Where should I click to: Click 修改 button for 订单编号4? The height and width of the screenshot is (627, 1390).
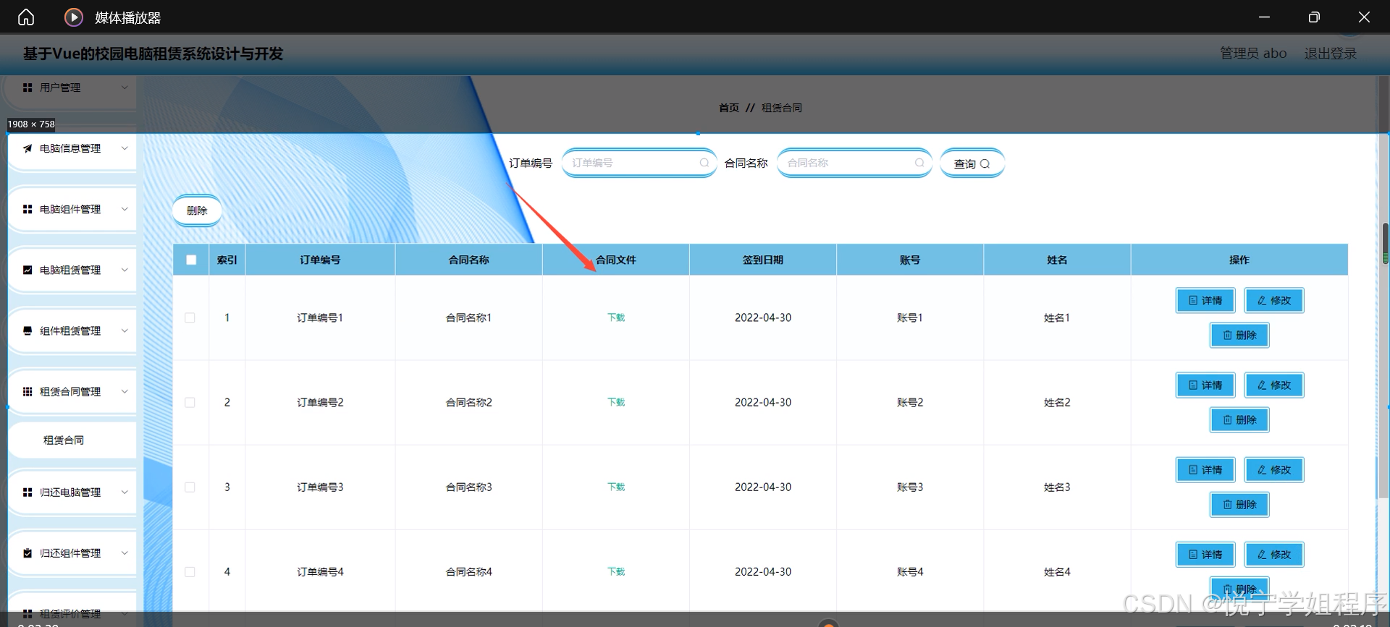pos(1274,554)
